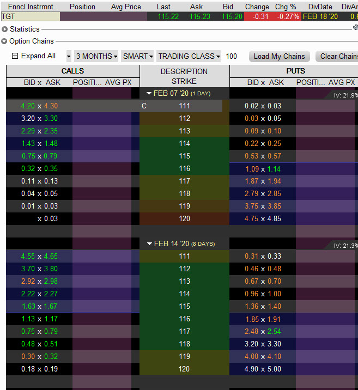The image size is (358, 390).
Task: Click the PUTS section header
Action: point(295,71)
